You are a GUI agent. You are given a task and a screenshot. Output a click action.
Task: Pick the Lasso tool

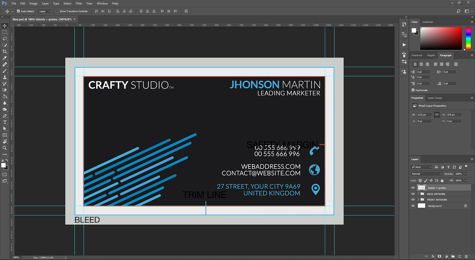[5, 39]
